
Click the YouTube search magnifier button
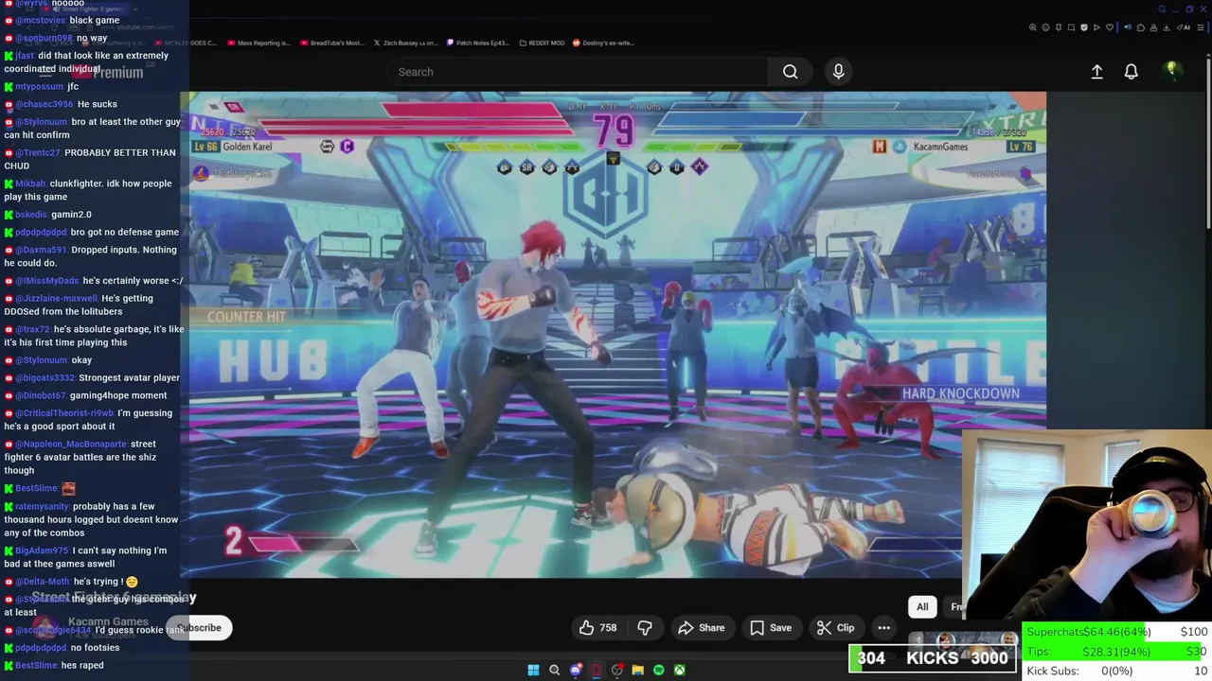[790, 72]
